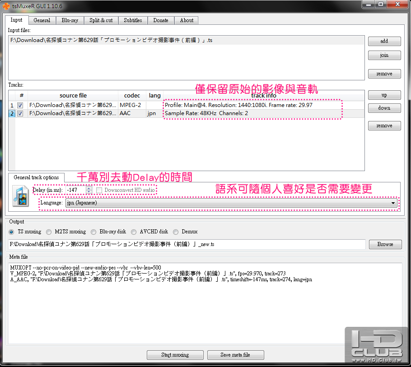The width and height of the screenshot is (411, 367).
Task: Remove the selected input file
Action: tap(384, 74)
